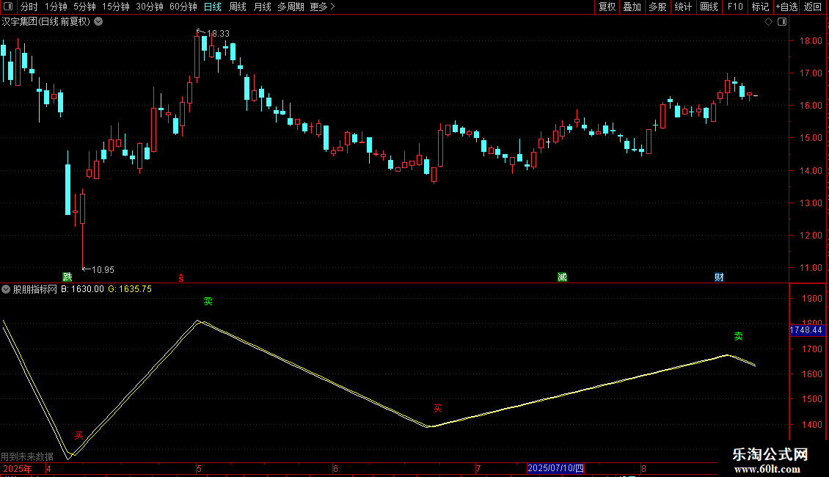Image resolution: width=829 pixels, height=477 pixels.
Task: Open the 统计 statistics tool
Action: pyautogui.click(x=682, y=7)
